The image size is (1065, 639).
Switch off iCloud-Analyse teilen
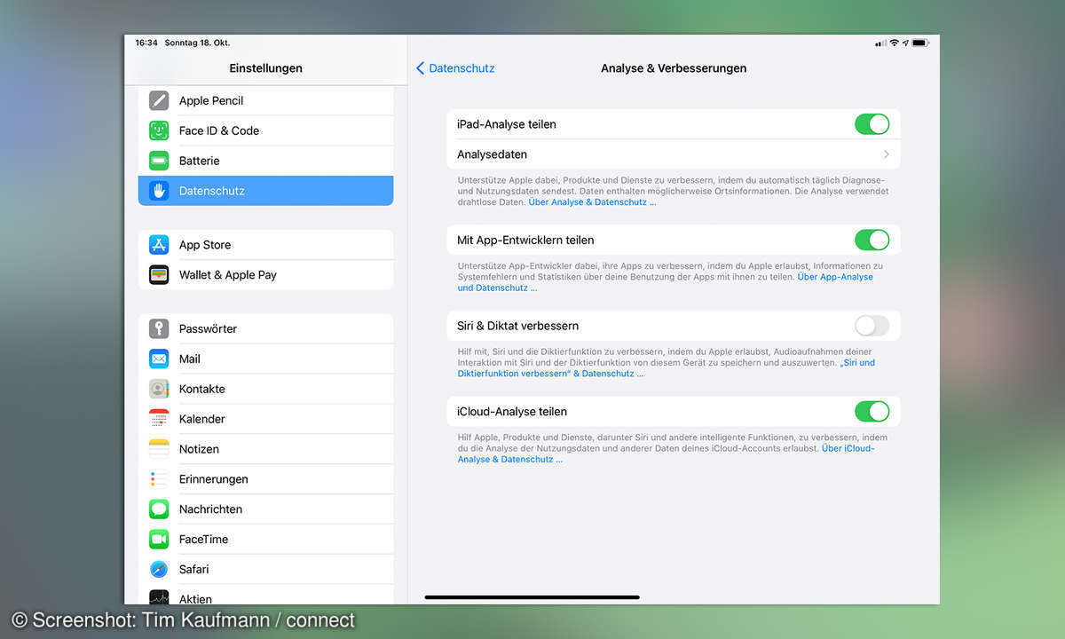point(872,412)
